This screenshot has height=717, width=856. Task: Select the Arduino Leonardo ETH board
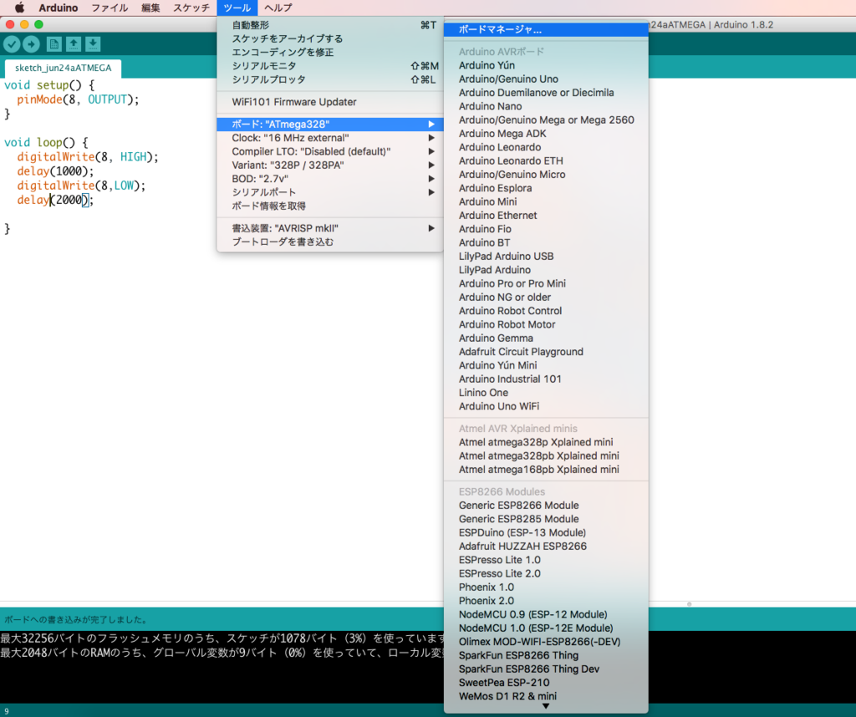[546, 161]
